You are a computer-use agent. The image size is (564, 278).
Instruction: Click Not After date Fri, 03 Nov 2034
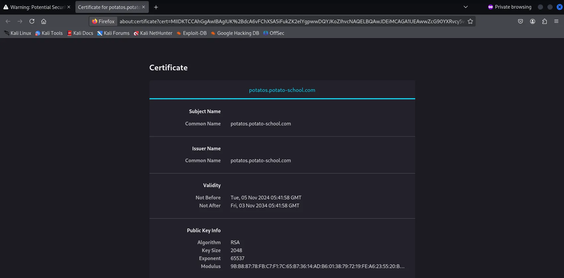(265, 206)
